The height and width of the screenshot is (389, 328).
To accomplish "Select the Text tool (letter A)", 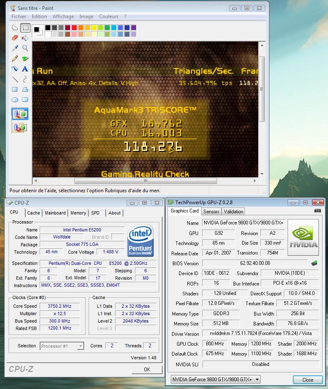I will point(25,69).
